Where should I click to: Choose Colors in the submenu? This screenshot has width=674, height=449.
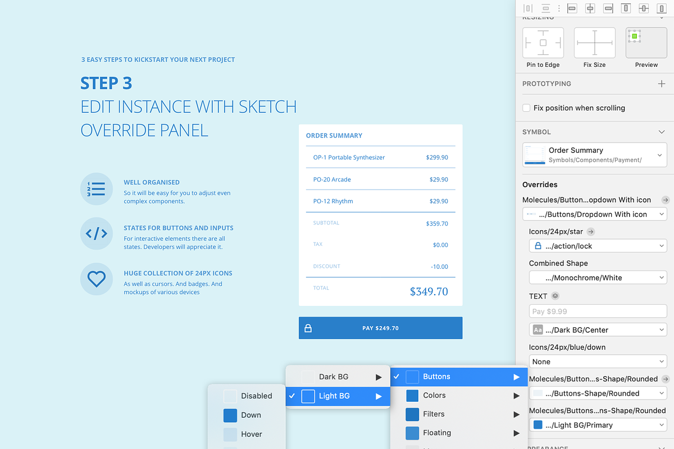tap(459, 395)
